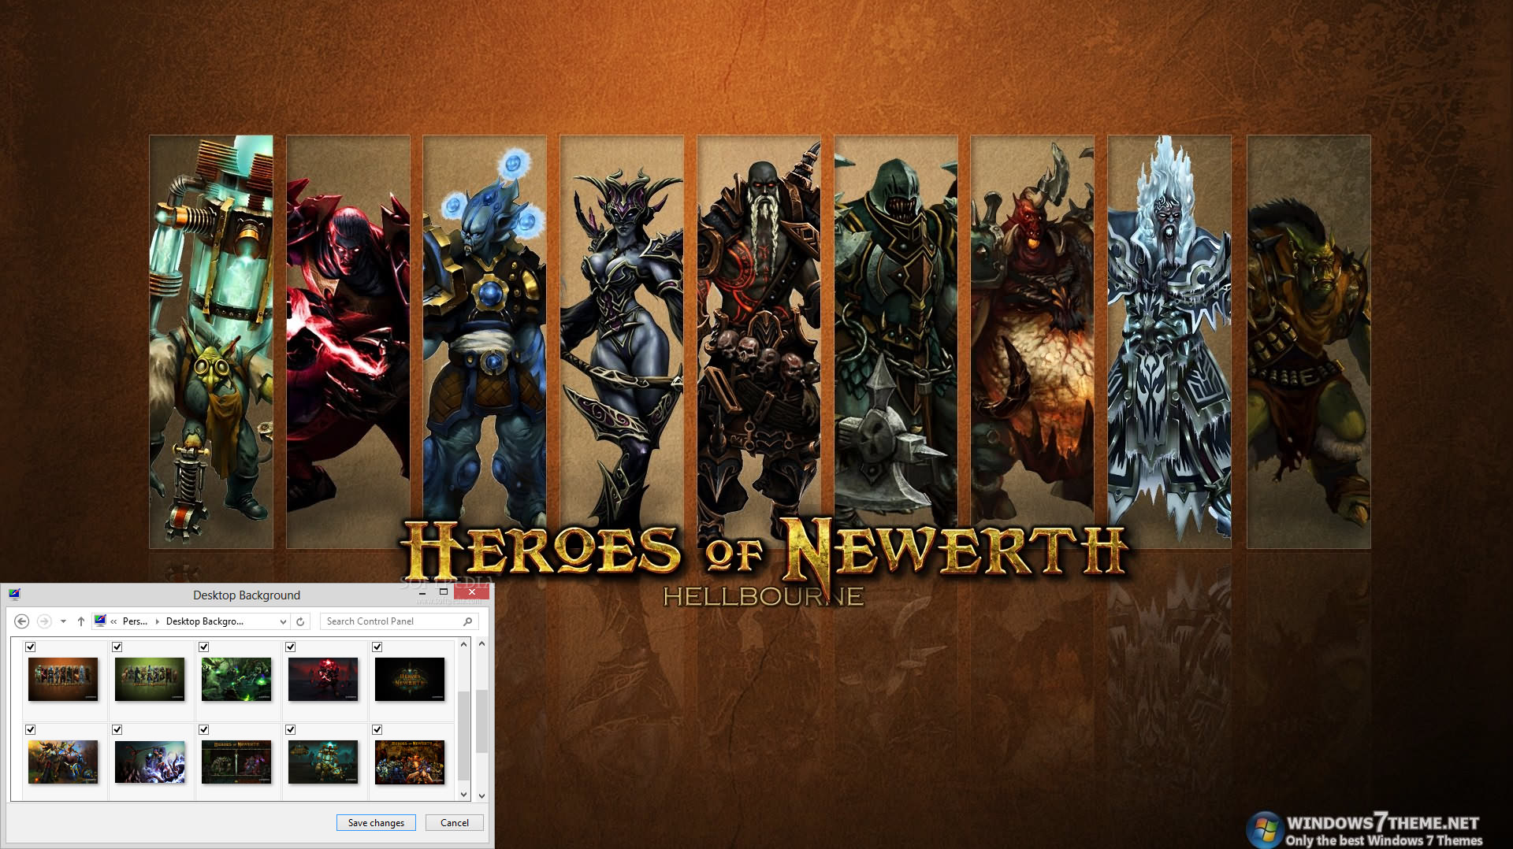Viewport: 1513px width, 849px height.
Task: Close the Desktop Background window
Action: tap(471, 592)
